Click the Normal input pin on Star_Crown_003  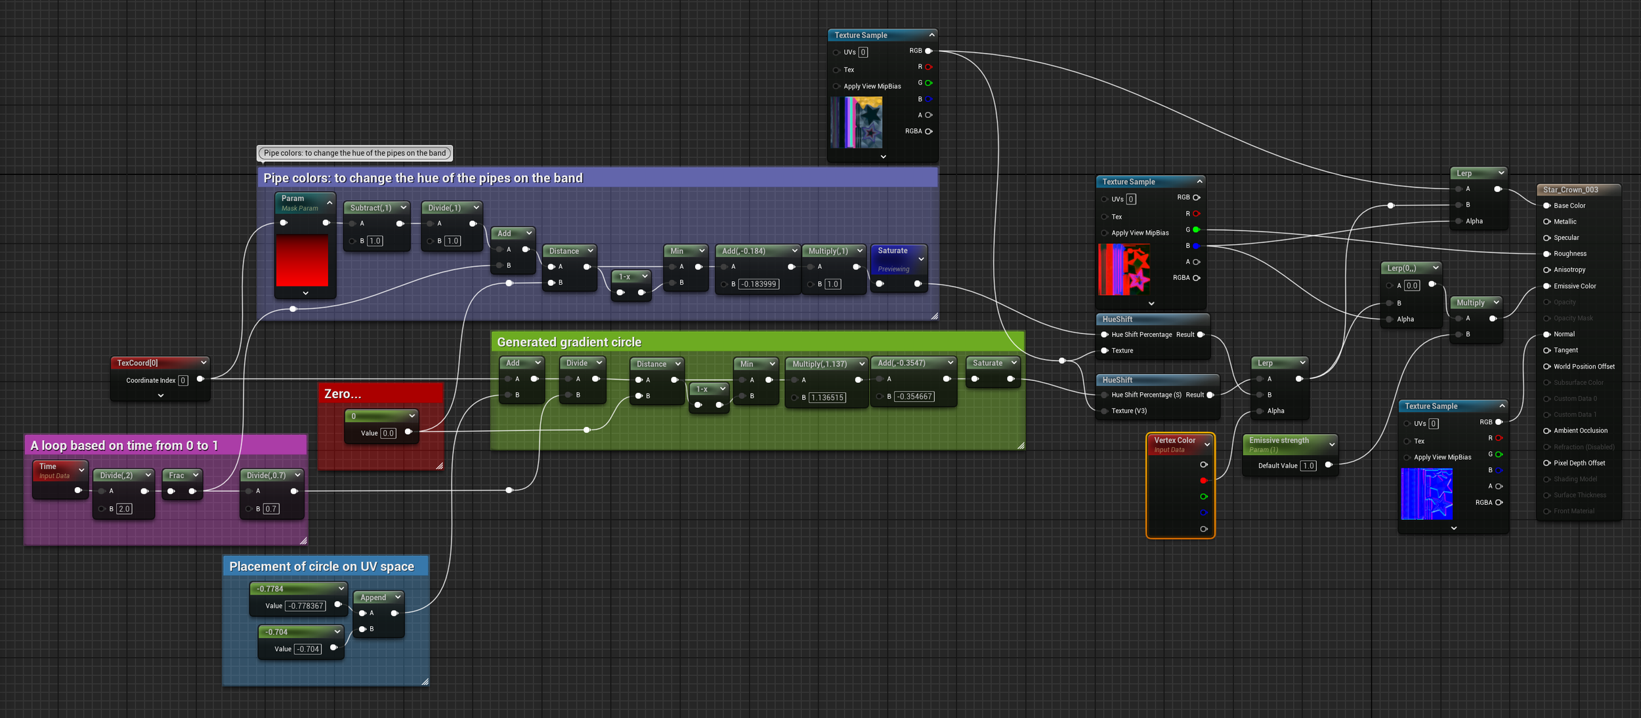(x=1546, y=334)
